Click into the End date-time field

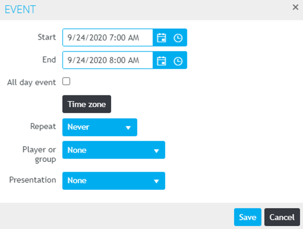click(107, 61)
